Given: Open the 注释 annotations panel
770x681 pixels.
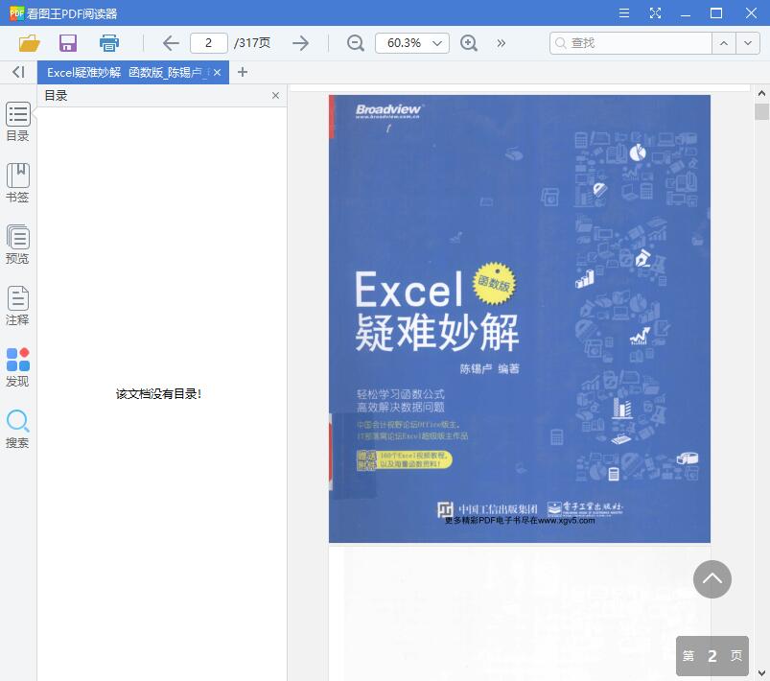Looking at the screenshot, I should click(x=17, y=304).
